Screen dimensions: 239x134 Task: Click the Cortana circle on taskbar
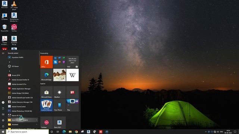pos(52,132)
